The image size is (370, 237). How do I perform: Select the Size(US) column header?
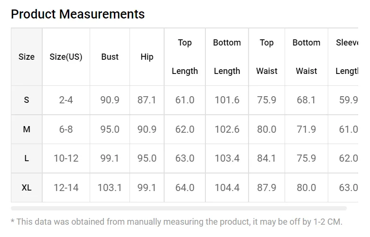click(x=66, y=57)
